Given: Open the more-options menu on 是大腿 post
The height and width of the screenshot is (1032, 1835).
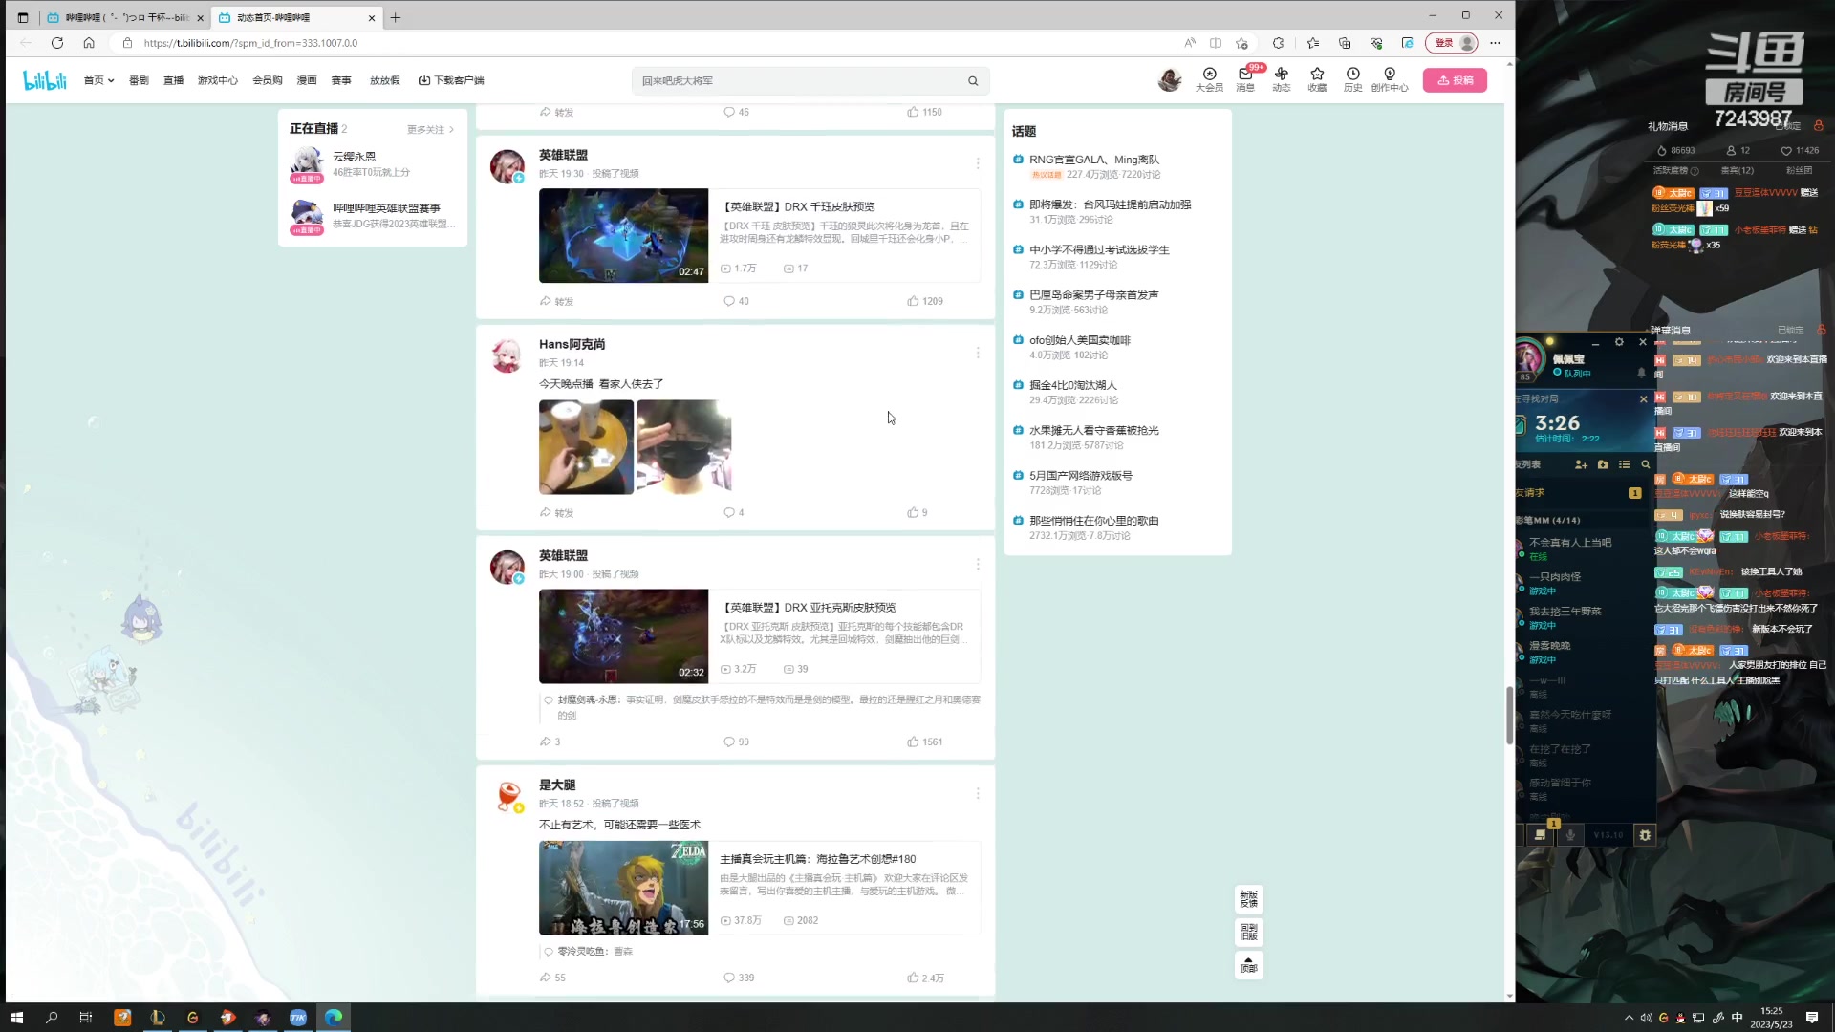Looking at the screenshot, I should [978, 793].
